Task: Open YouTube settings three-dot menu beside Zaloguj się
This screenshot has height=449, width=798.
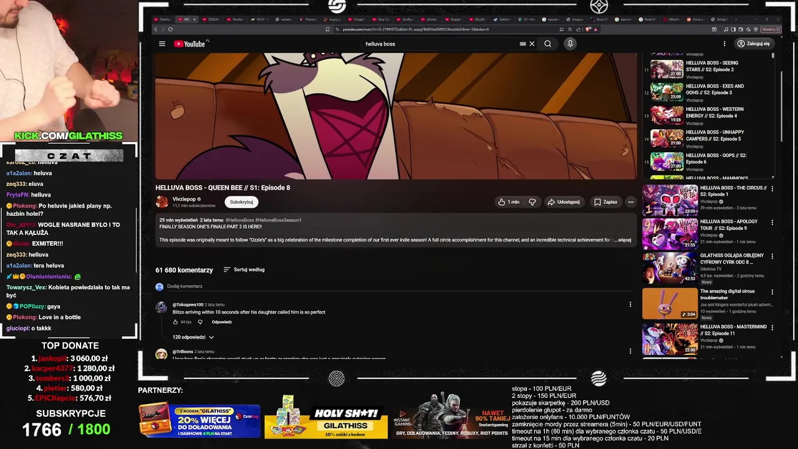Action: tap(724, 44)
